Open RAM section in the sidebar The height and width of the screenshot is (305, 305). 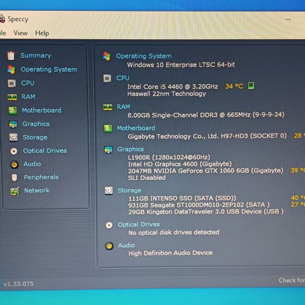pos(28,96)
